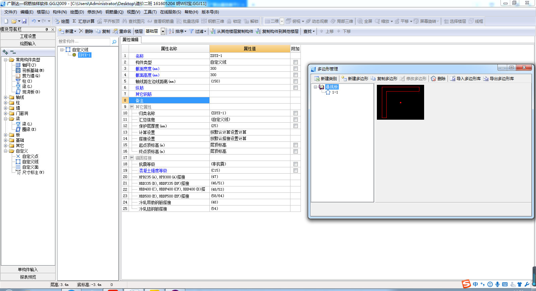This screenshot has height=291, width=536.
Task: Open the 钢筋量(Q) menu
Action: tap(114, 12)
